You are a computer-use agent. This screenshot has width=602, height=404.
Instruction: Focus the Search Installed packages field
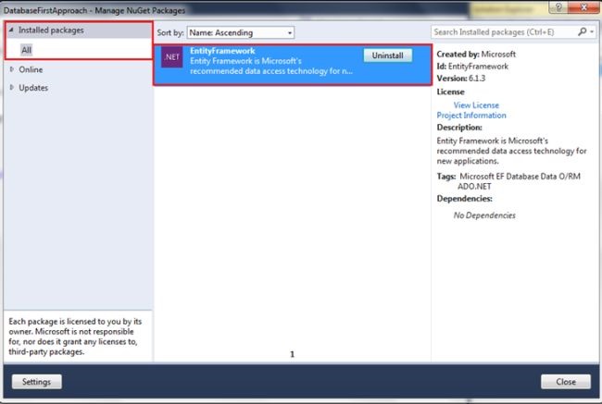click(504, 32)
